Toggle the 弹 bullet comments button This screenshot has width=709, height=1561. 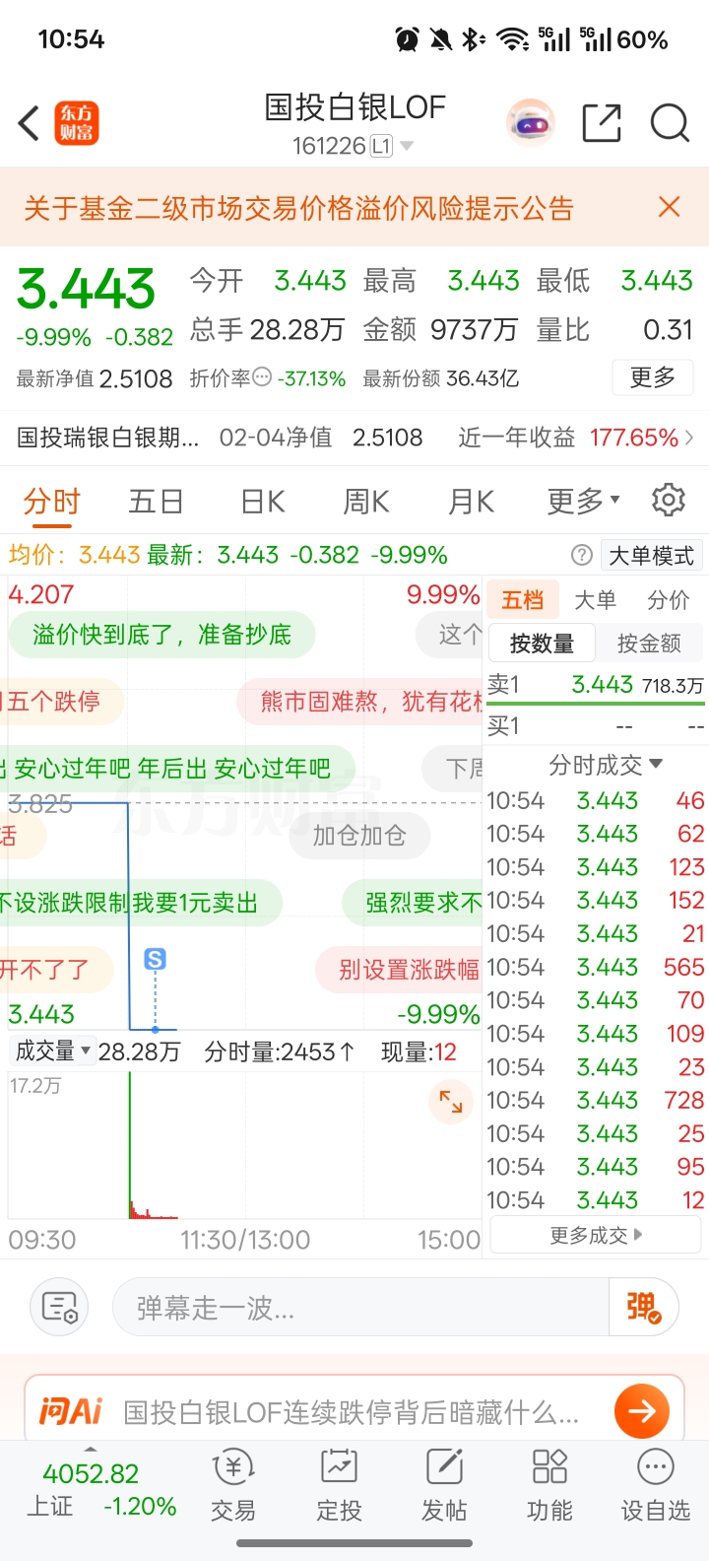[x=644, y=1308]
